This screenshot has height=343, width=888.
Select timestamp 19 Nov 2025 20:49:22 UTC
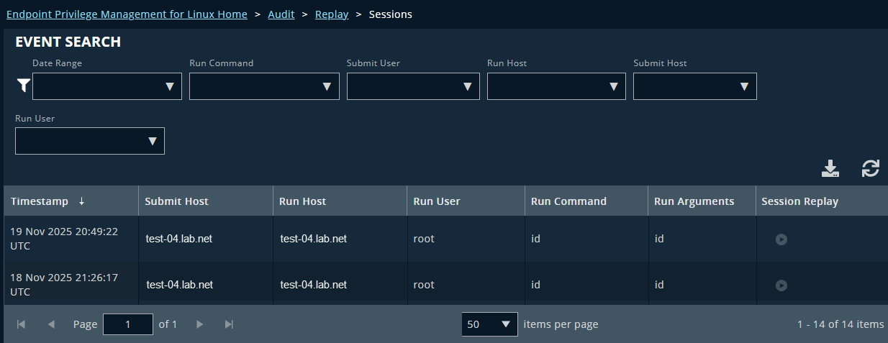[64, 239]
